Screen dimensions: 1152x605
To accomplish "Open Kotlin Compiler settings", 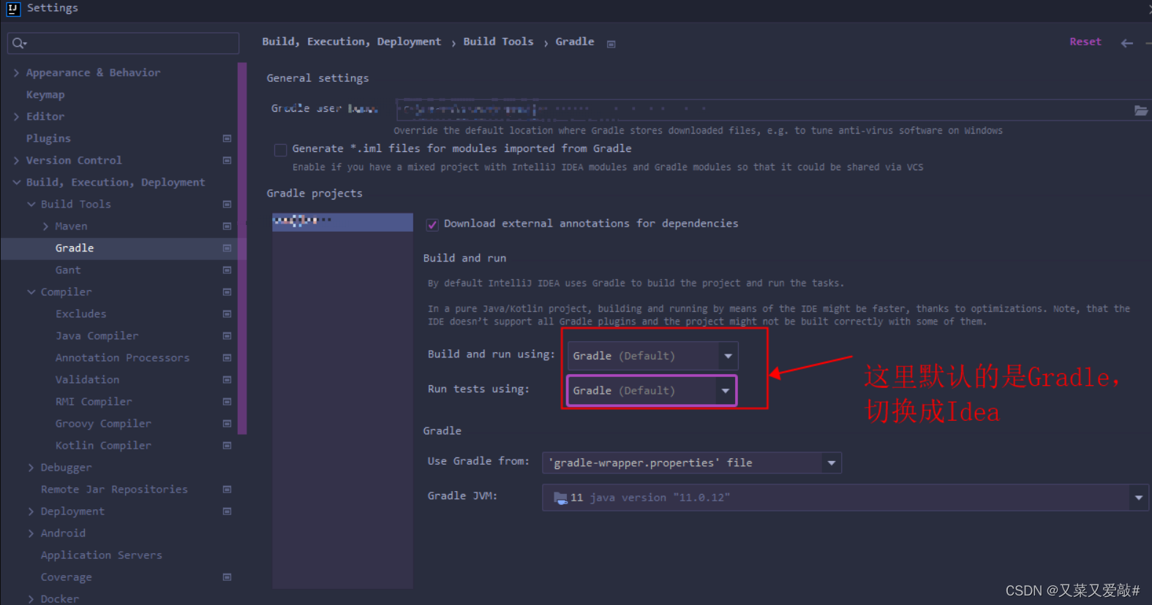I will 103,445.
